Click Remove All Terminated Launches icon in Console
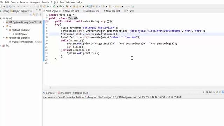 [x=210, y=92]
